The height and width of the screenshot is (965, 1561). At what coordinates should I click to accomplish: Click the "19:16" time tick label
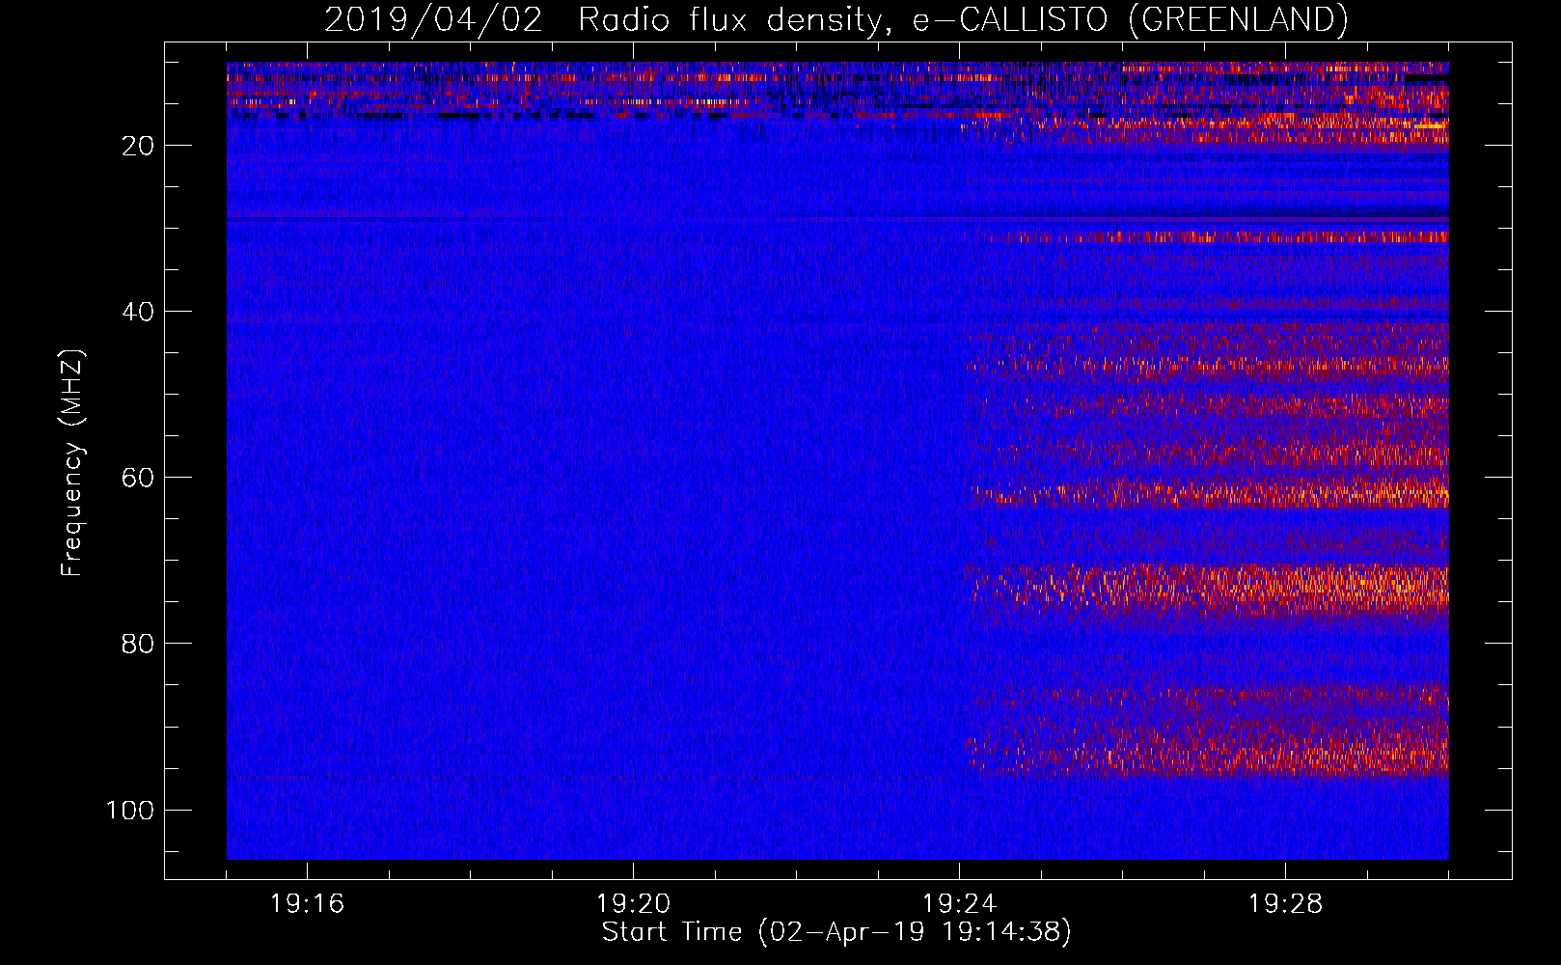pos(308,904)
